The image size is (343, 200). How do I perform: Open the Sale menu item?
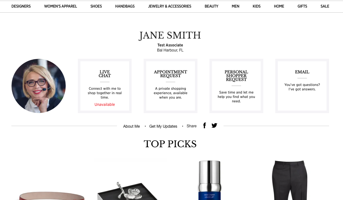click(325, 6)
